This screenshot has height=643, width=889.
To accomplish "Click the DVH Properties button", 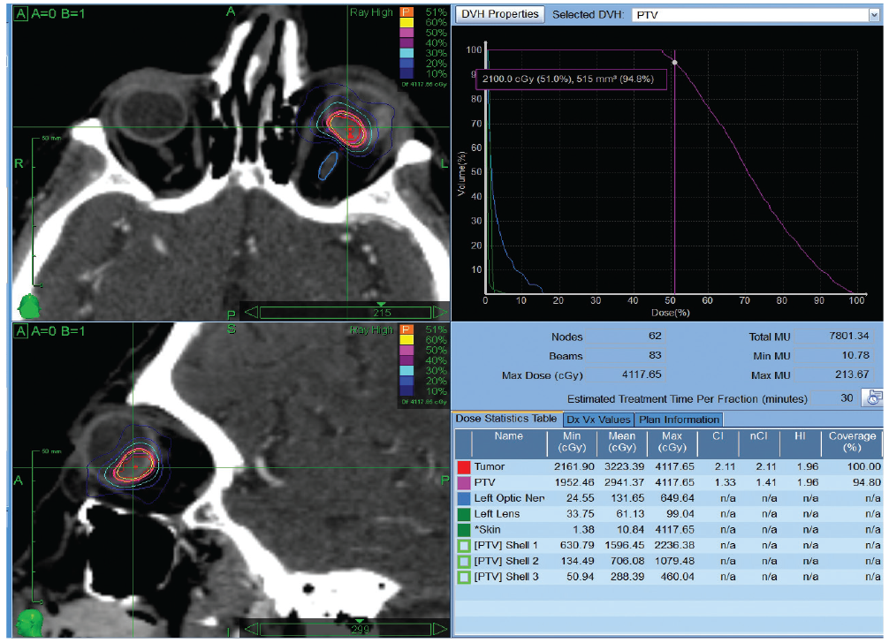I will pos(499,14).
